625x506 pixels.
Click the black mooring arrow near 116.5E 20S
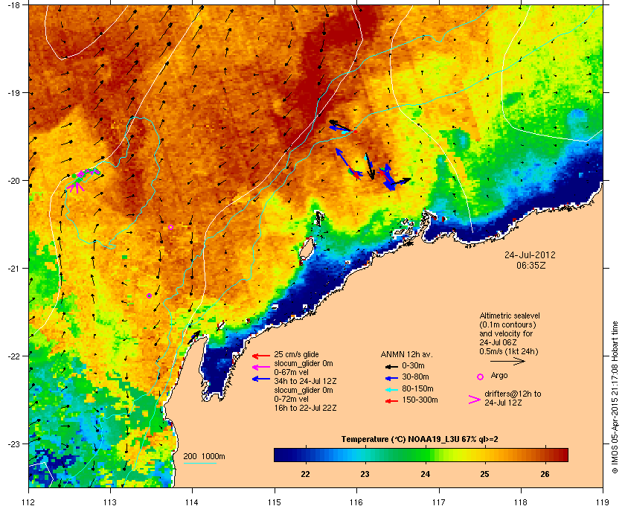click(402, 182)
